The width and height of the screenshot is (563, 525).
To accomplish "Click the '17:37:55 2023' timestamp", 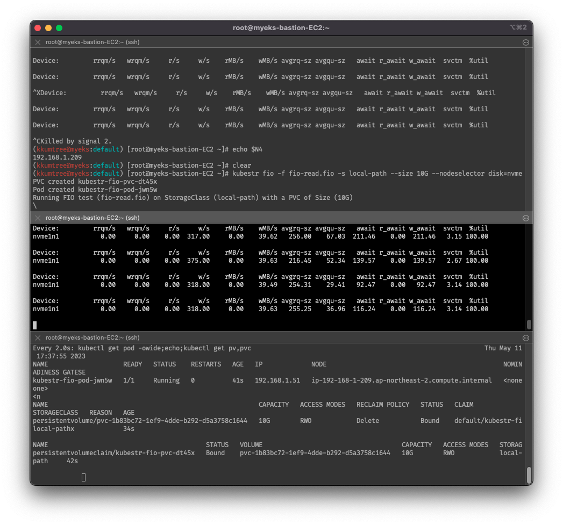I will 61,356.
